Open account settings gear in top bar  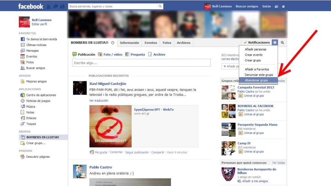tap(283, 6)
